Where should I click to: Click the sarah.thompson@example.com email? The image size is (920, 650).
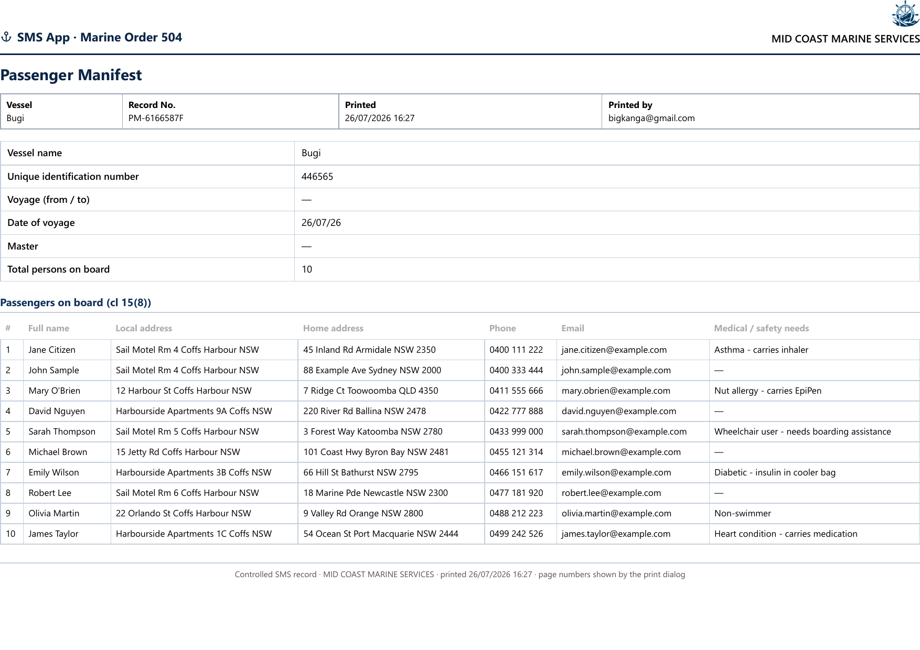tap(624, 431)
